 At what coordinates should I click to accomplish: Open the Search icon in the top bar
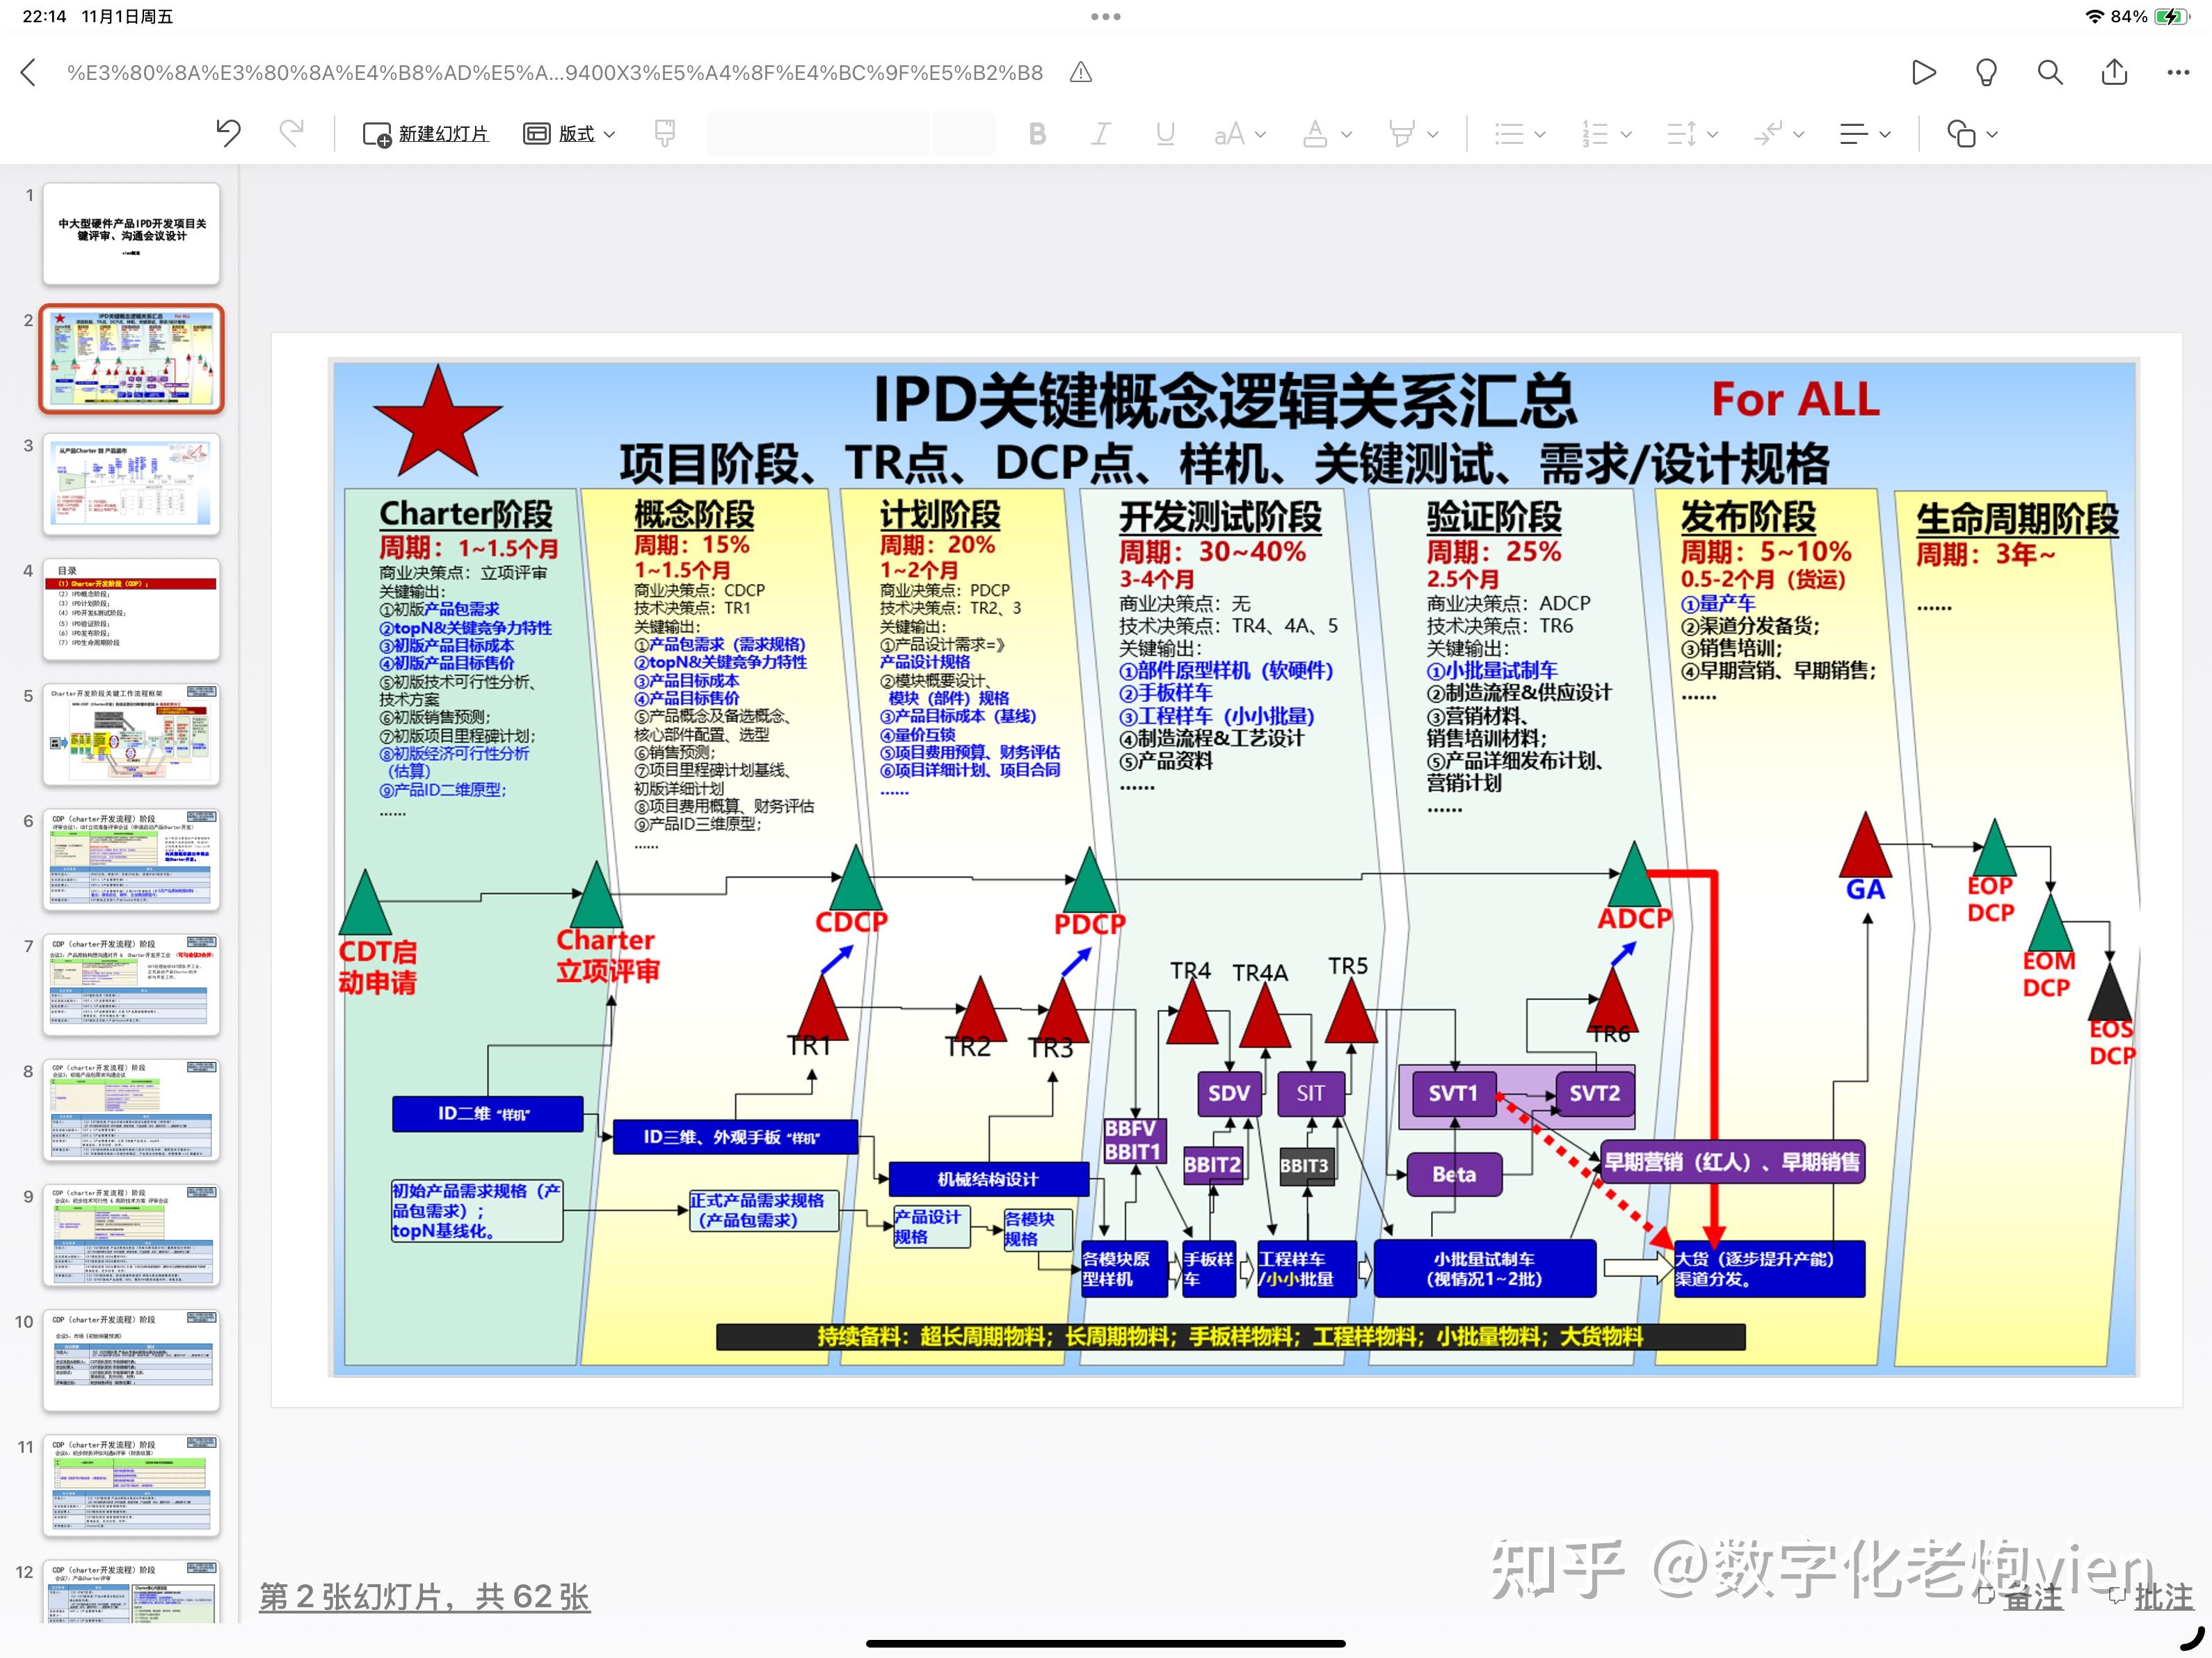[x=2049, y=72]
